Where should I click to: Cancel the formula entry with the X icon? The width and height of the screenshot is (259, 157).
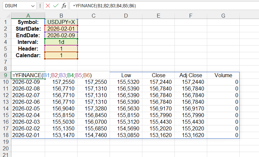click(x=48, y=6)
